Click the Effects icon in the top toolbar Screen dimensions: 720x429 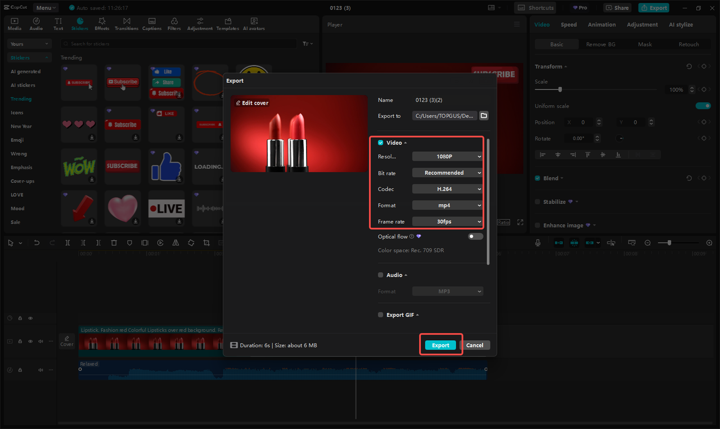pos(102,23)
